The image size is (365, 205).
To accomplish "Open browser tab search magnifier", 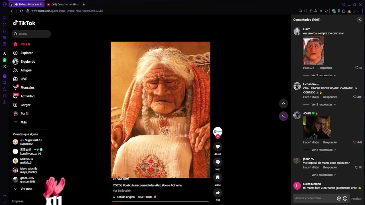I will [x=344, y=4].
